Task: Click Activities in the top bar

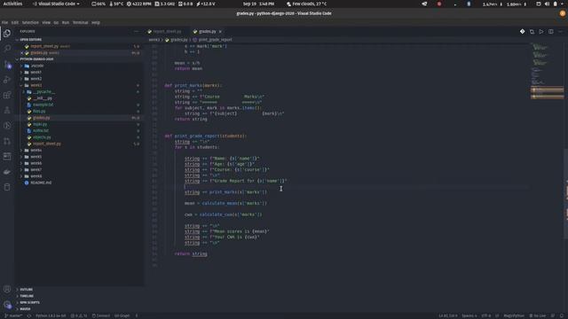Action: [12, 4]
